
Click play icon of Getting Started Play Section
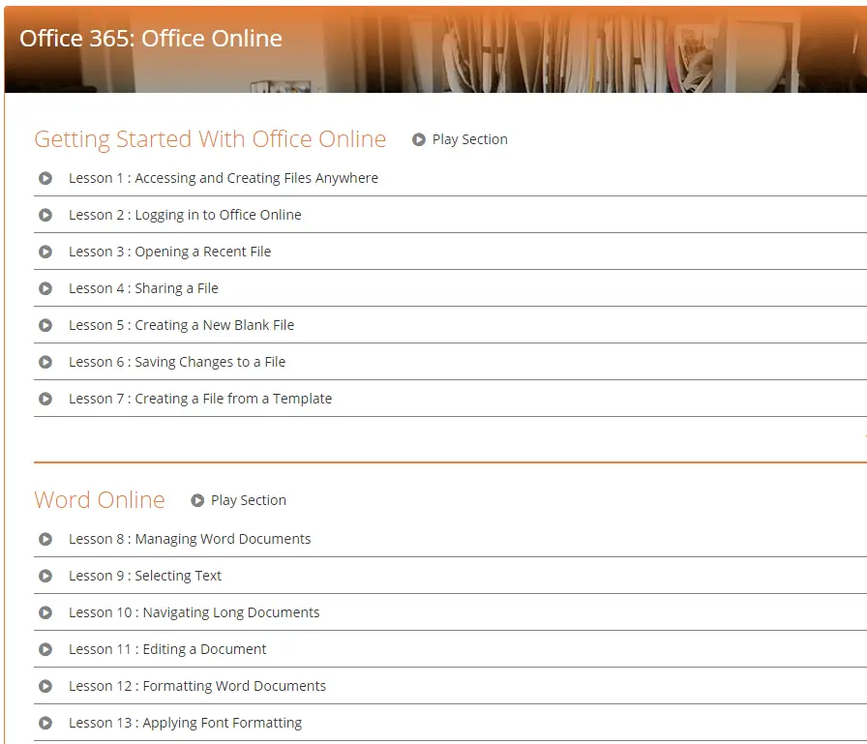[x=419, y=140]
